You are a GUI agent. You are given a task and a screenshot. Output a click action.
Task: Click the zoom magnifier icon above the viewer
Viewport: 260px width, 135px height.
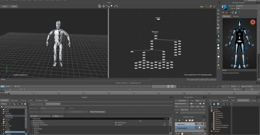tap(112, 6)
